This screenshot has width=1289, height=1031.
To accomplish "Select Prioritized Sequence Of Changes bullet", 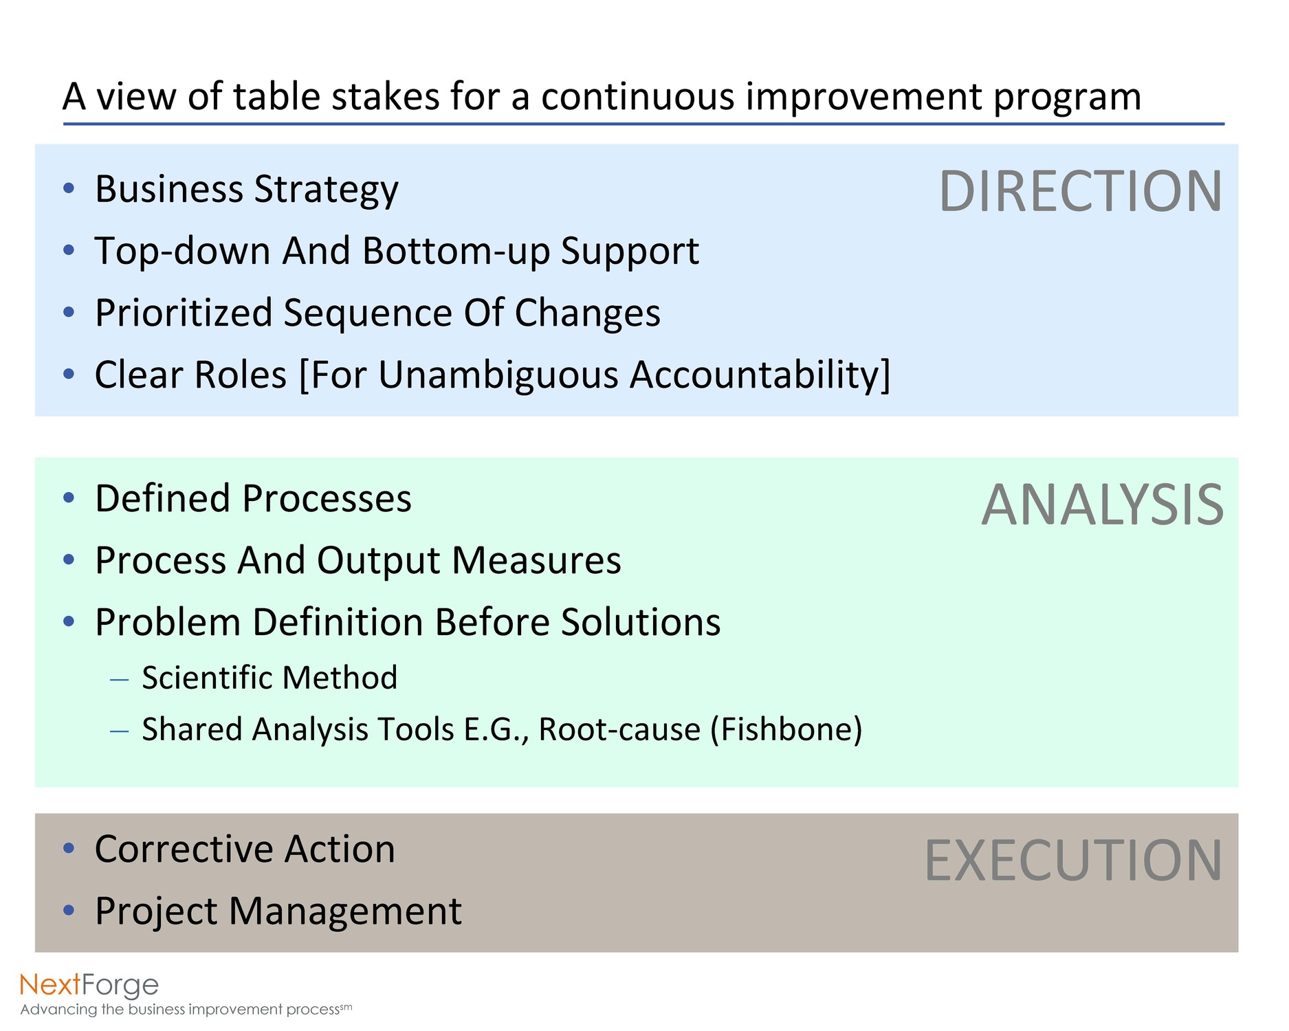I will [377, 313].
